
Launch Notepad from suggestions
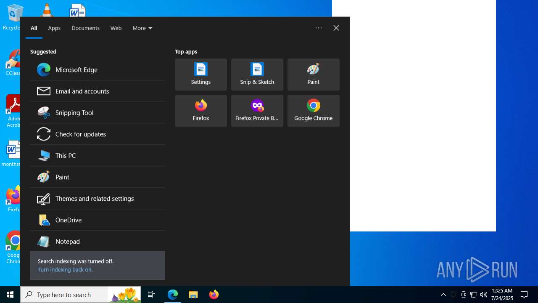coord(98,242)
